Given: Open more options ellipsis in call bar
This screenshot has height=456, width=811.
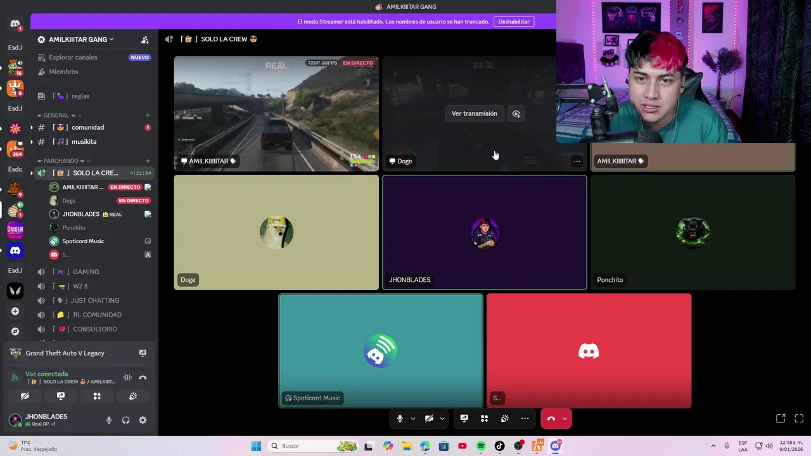Looking at the screenshot, I should [525, 419].
